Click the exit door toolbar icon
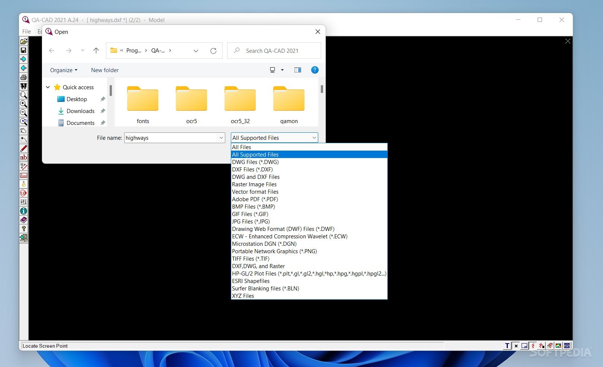 coord(23,238)
